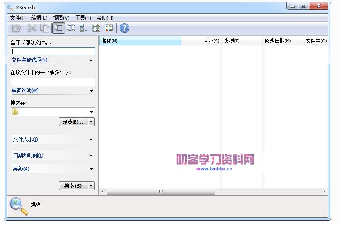Screen dimensions: 339x225
Task: Sort results by 文件夹(O) column header
Action: [x=316, y=41]
